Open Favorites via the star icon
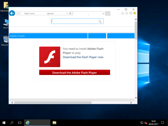Image resolution: width=168 pixels, height=126 pixels. tap(127, 13)
